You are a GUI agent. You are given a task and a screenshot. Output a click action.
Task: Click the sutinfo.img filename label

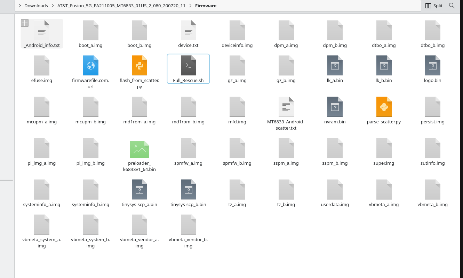pyautogui.click(x=433, y=163)
